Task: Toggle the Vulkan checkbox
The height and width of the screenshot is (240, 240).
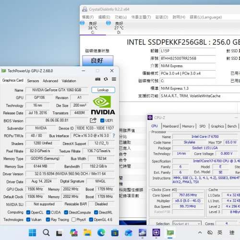Action: (28, 219)
